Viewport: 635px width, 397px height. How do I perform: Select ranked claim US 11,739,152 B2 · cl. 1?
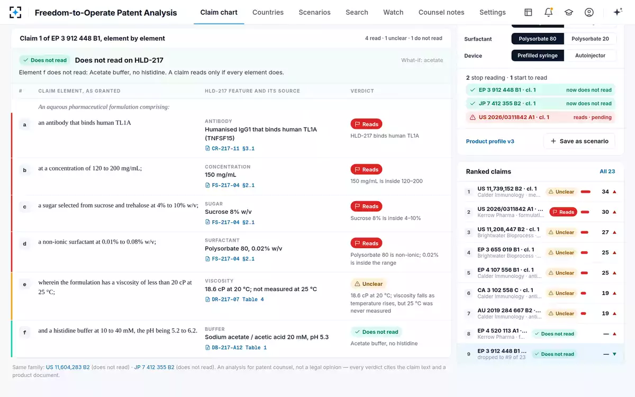coord(540,192)
